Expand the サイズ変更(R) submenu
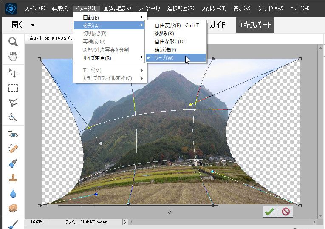 (109, 58)
